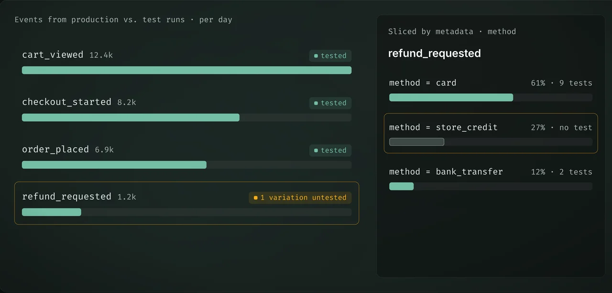Click the green dot in cart_viewed tested badge
This screenshot has width=612, height=293.
pos(316,56)
